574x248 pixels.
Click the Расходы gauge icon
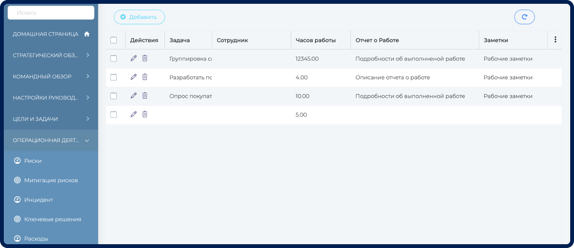coord(18,238)
